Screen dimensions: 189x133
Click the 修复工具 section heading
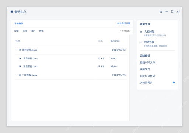(145, 24)
